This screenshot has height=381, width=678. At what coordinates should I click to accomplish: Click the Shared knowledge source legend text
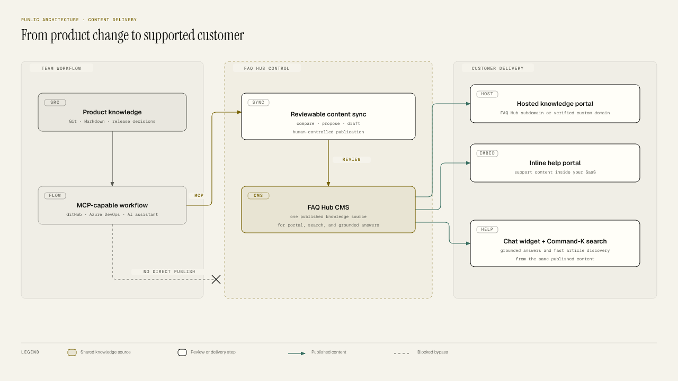click(x=105, y=352)
